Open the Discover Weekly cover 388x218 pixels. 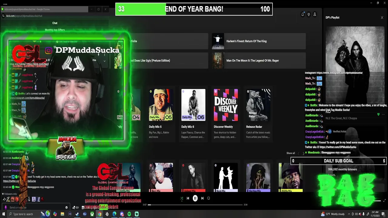226,105
